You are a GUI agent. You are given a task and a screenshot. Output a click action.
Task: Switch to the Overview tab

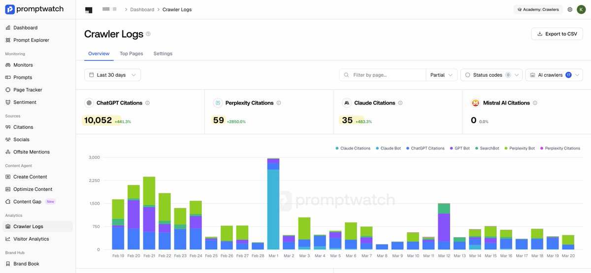98,53
